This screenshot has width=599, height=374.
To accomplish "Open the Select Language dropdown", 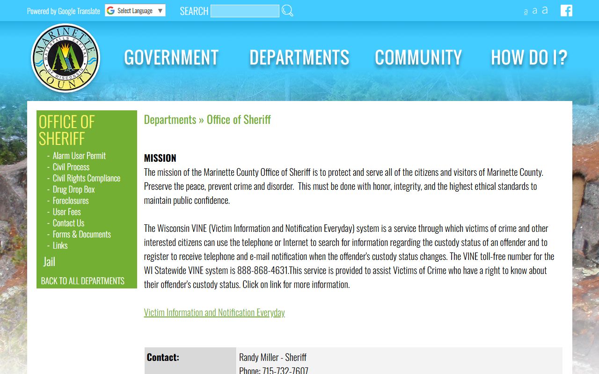I will [x=135, y=11].
